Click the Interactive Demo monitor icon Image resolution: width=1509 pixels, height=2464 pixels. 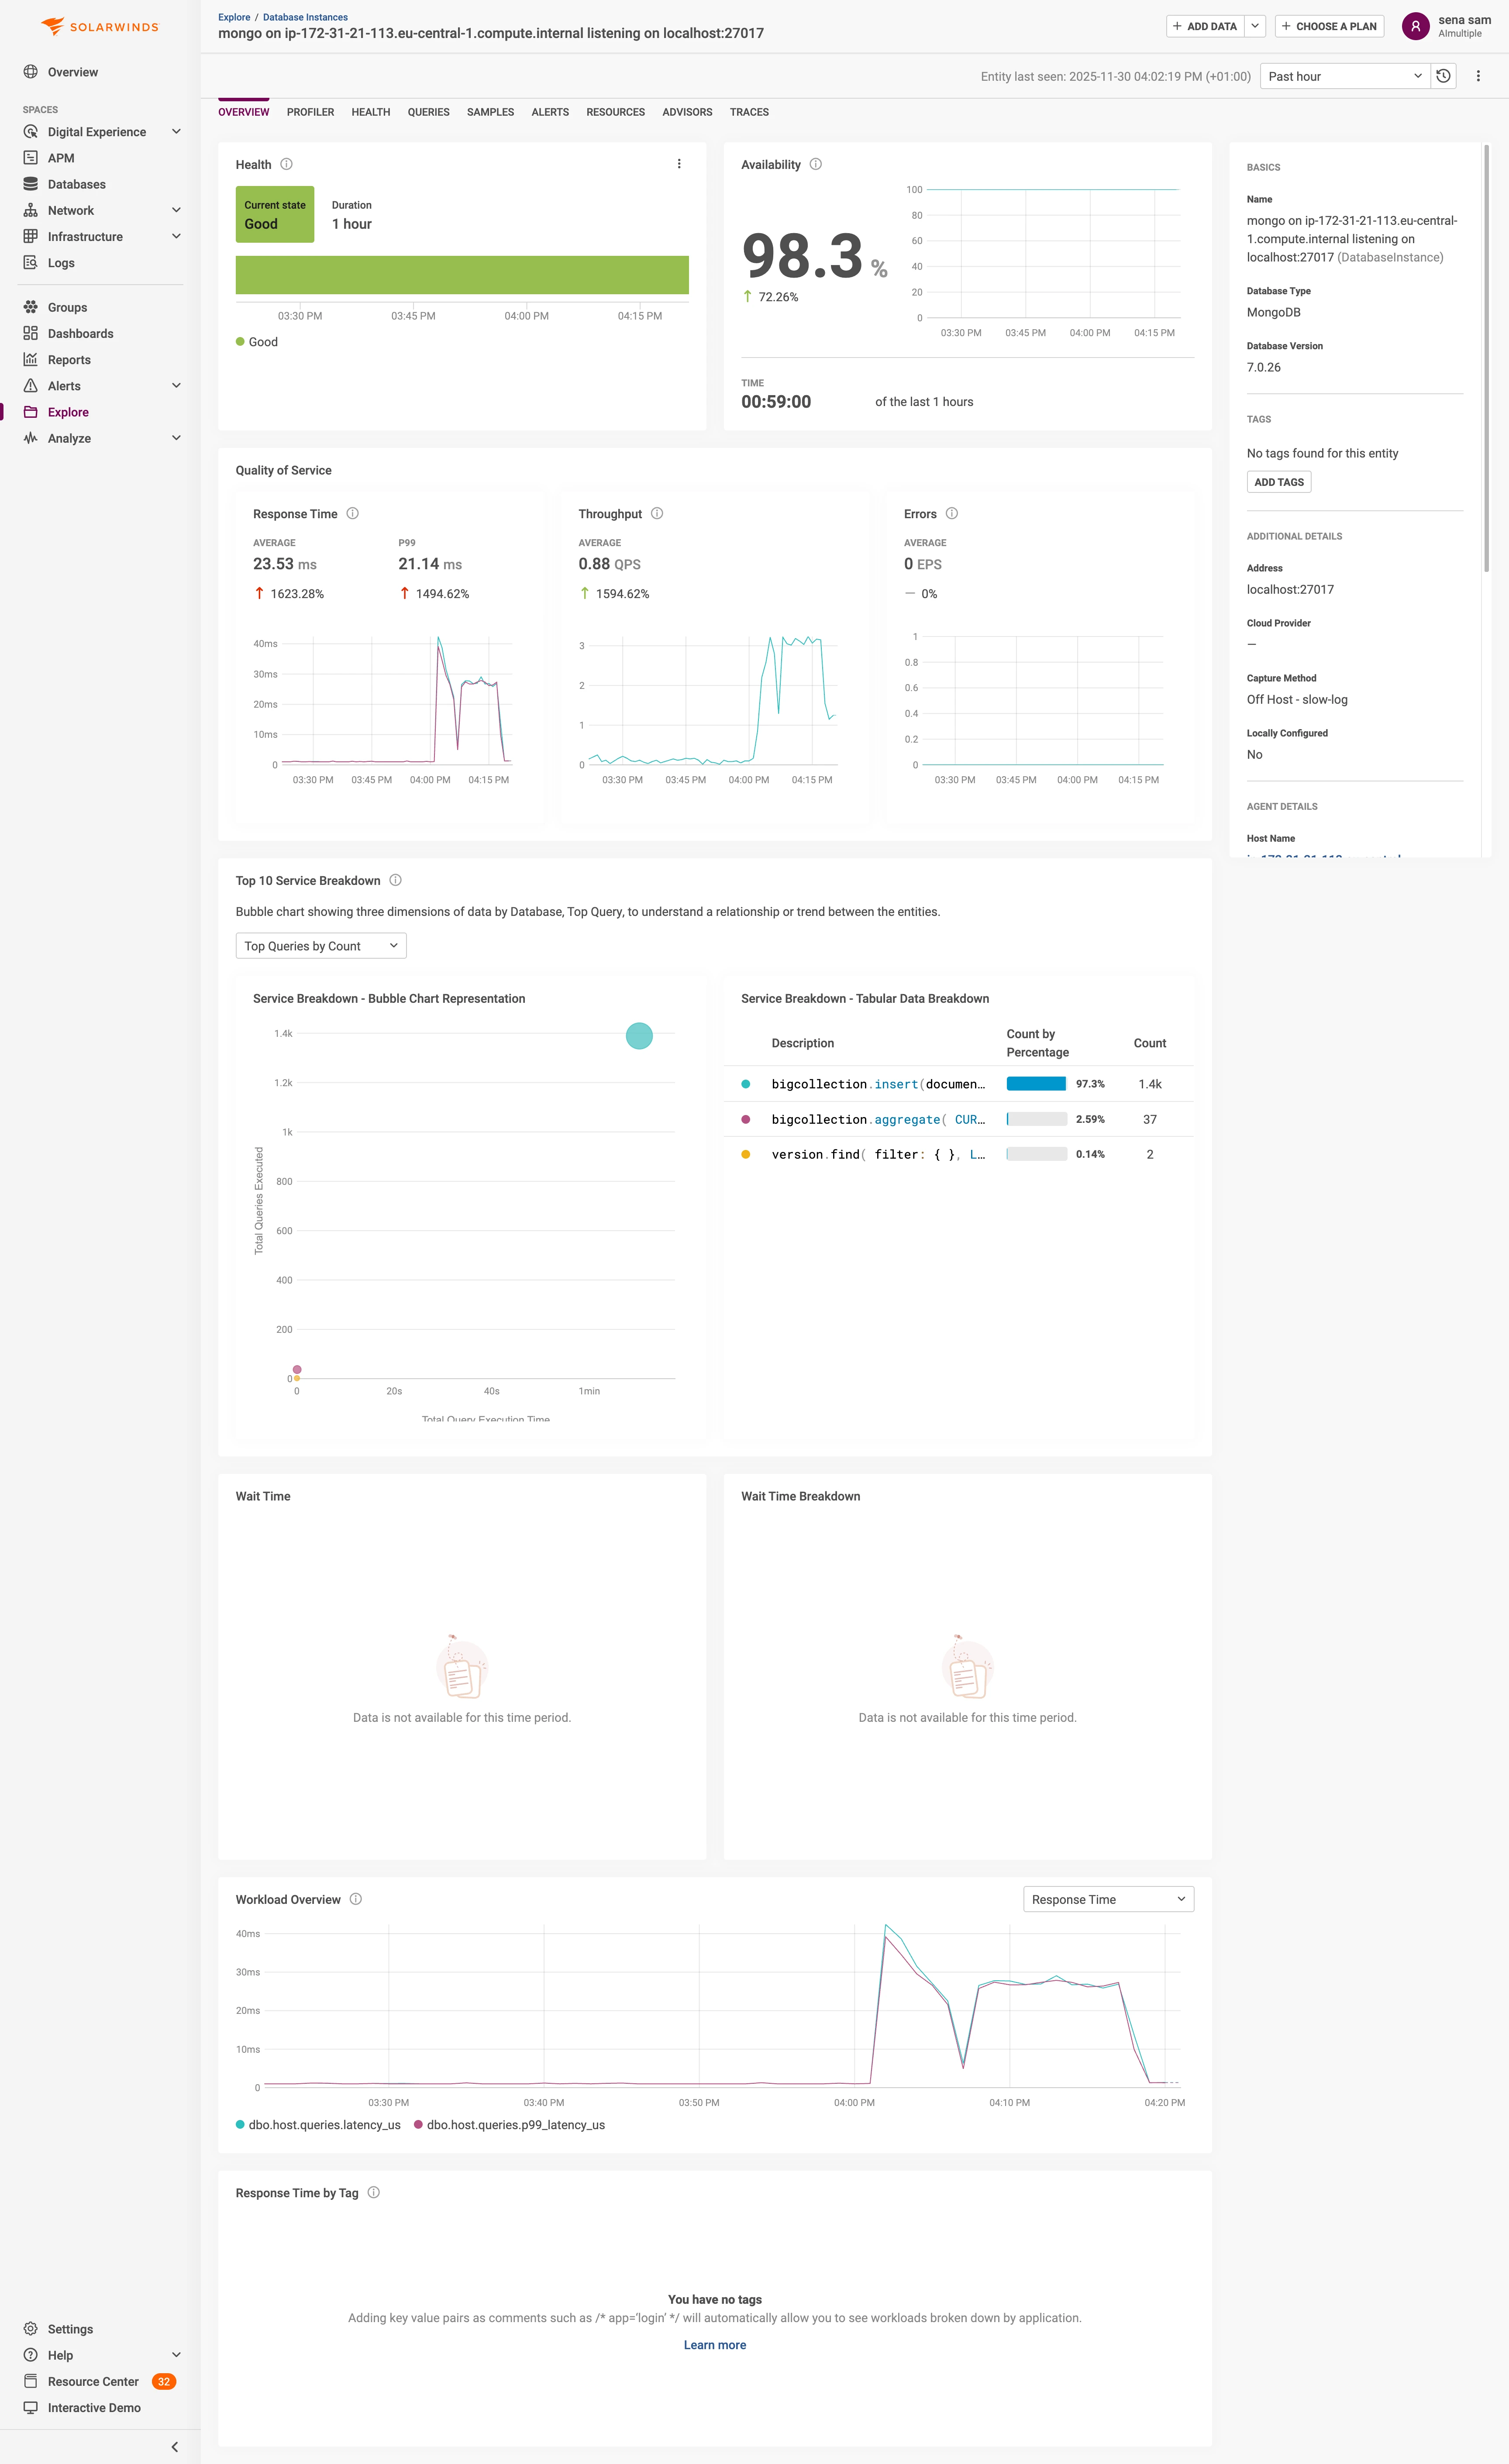coord(31,2408)
